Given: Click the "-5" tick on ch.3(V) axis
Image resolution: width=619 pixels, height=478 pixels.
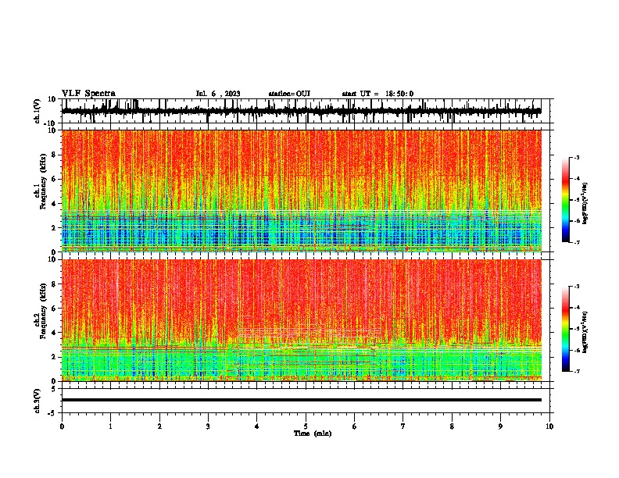Looking at the screenshot, I should pos(53,413).
